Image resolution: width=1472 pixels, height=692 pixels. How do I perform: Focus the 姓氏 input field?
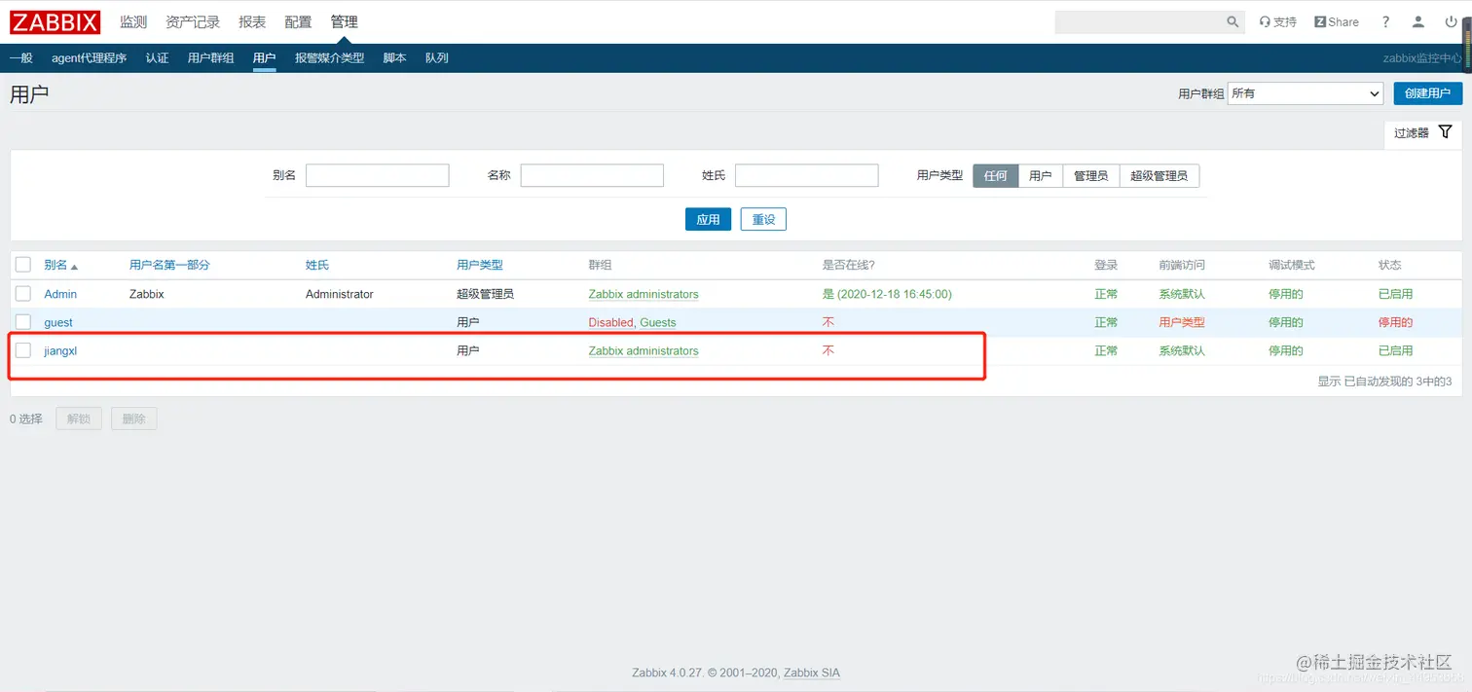[x=807, y=175]
